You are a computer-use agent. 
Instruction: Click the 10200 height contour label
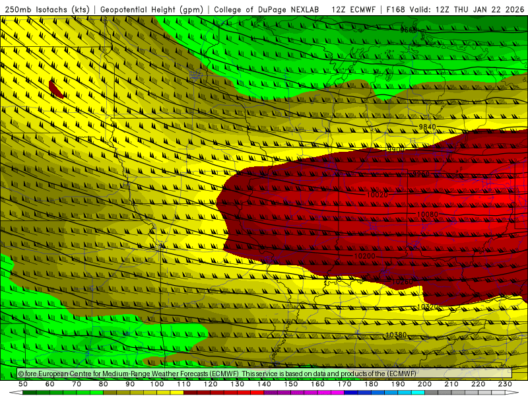365,256
